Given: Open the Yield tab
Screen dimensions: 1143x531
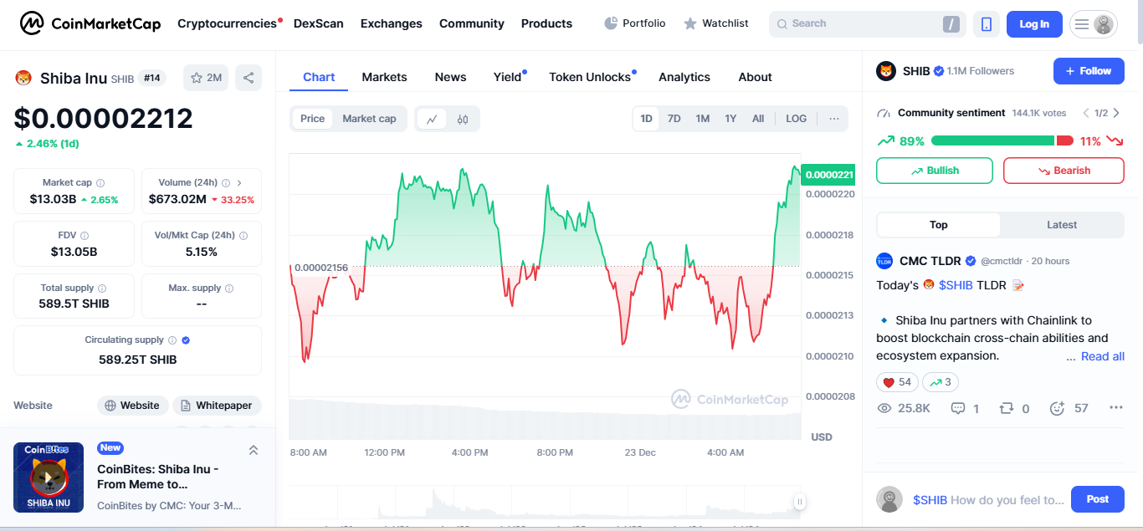Looking at the screenshot, I should (508, 77).
